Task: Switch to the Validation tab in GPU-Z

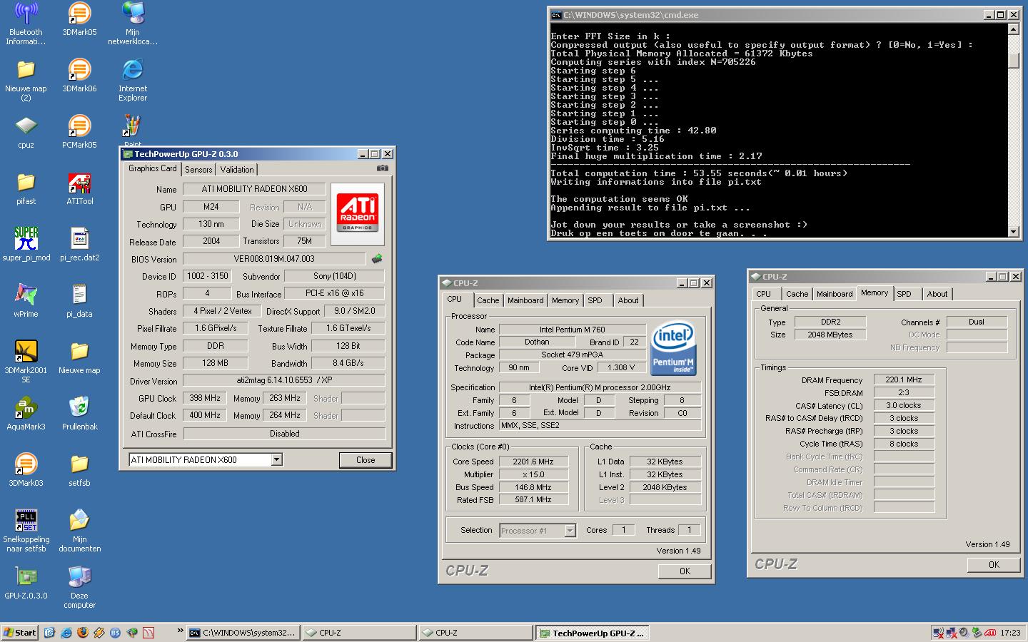Action: pyautogui.click(x=236, y=170)
